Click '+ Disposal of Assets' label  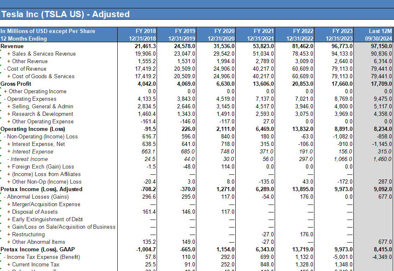click(32, 212)
